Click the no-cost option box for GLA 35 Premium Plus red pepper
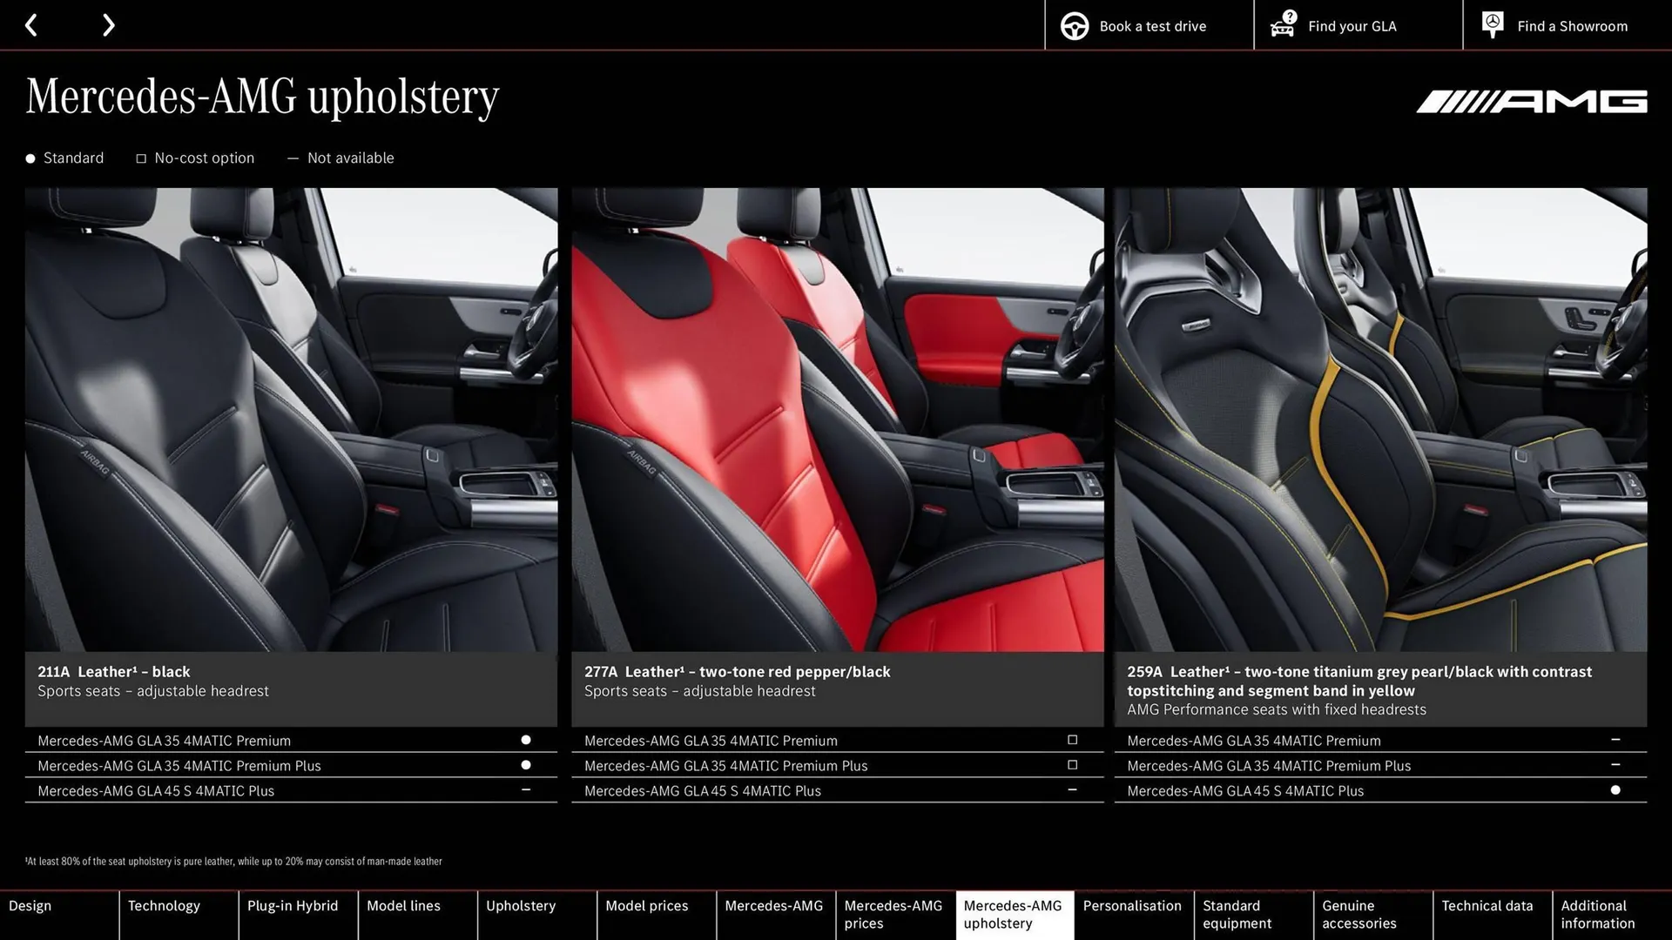1672x940 pixels. [1071, 764]
